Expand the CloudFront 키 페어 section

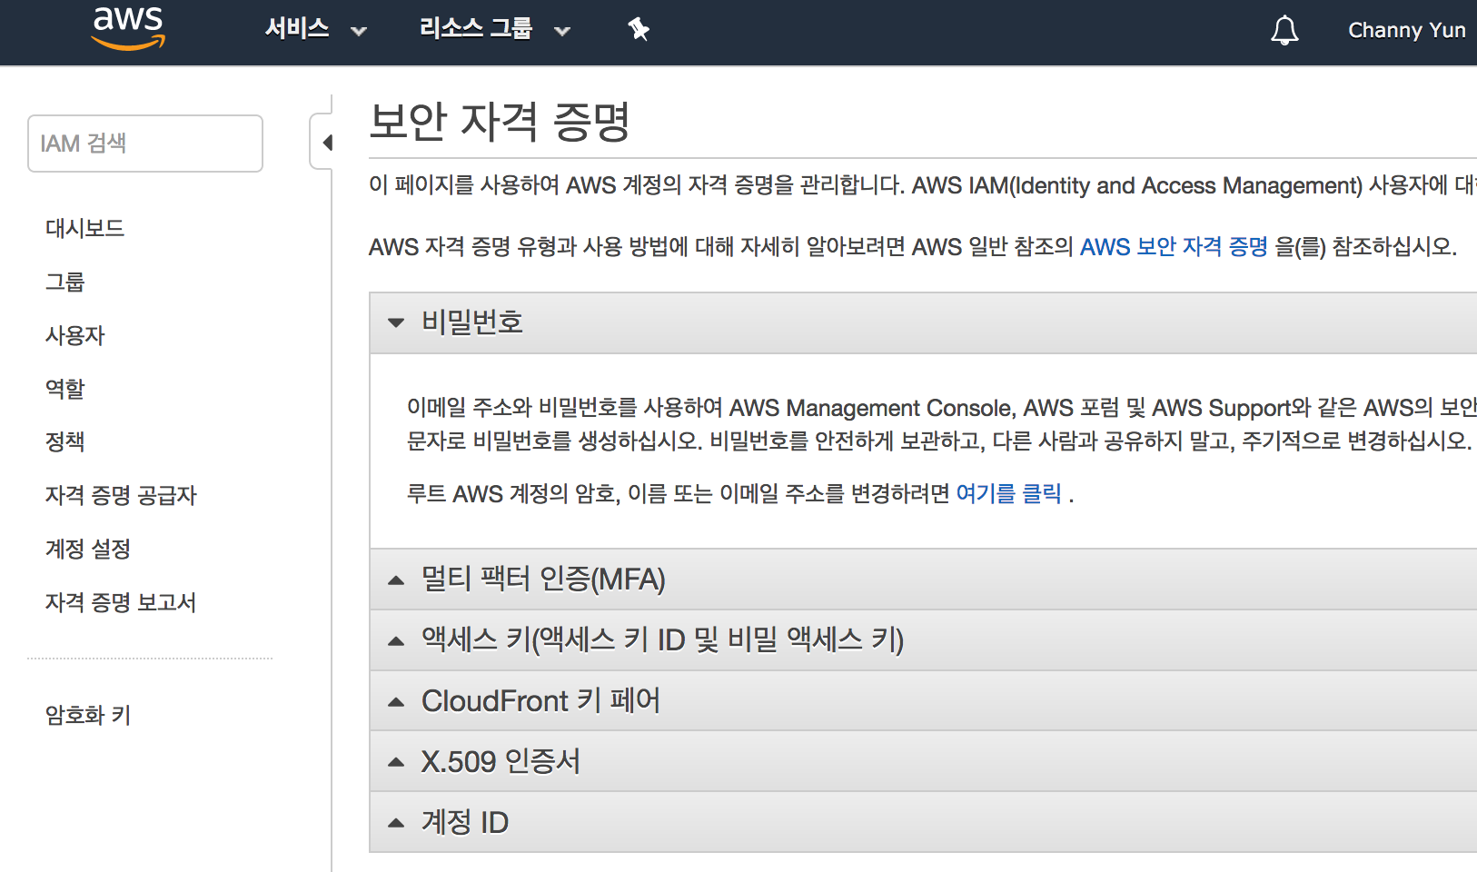coord(923,701)
